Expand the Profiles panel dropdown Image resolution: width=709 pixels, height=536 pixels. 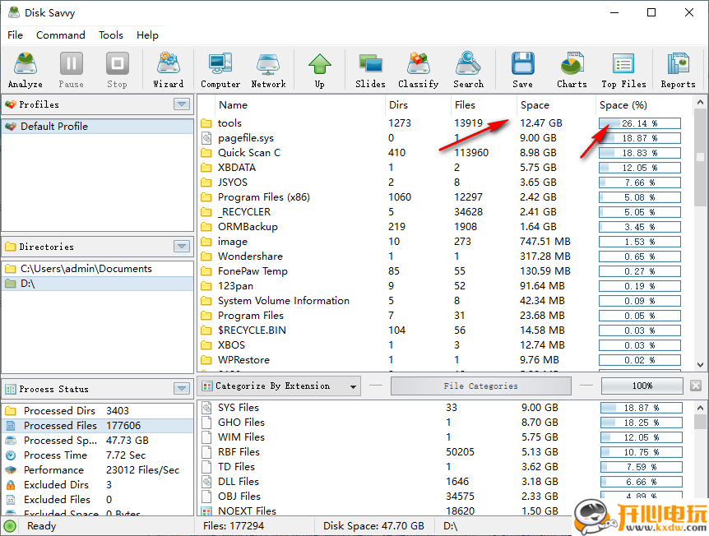click(x=182, y=104)
